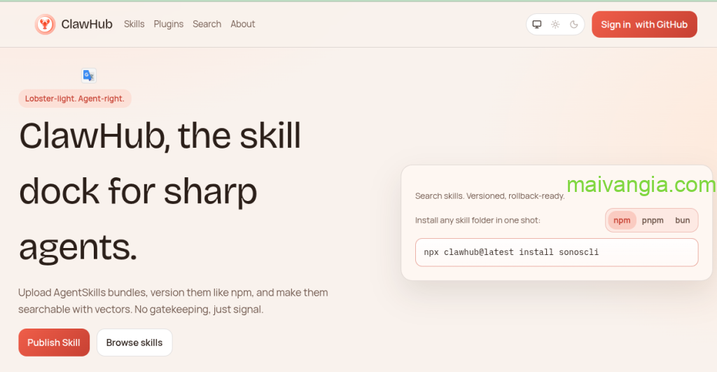Click the Lobster-light. Agent-right. badge
The width and height of the screenshot is (717, 372).
75,99
